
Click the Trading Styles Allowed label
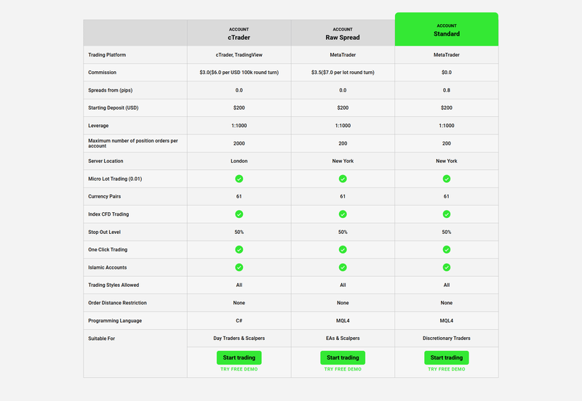pos(113,285)
